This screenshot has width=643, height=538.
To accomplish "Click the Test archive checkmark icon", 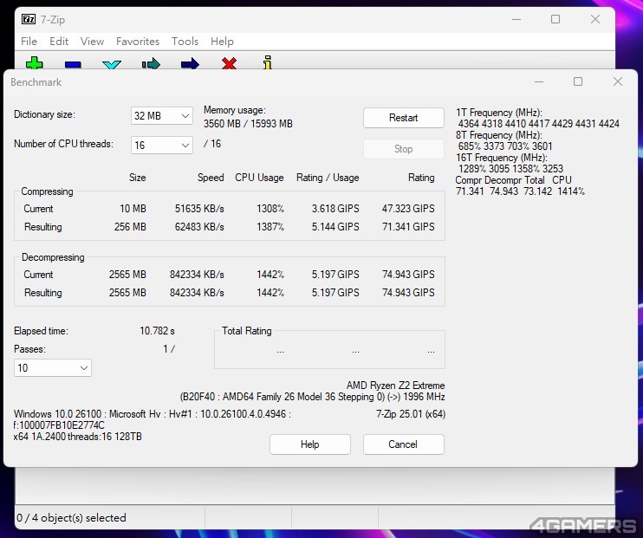I will 112,64.
